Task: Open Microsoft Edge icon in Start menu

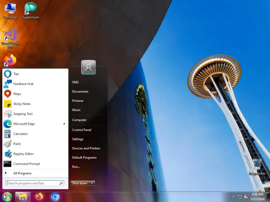Action: [8, 124]
